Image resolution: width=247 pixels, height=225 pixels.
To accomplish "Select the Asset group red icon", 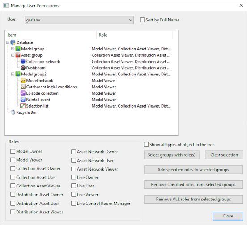I will (x=18, y=55).
